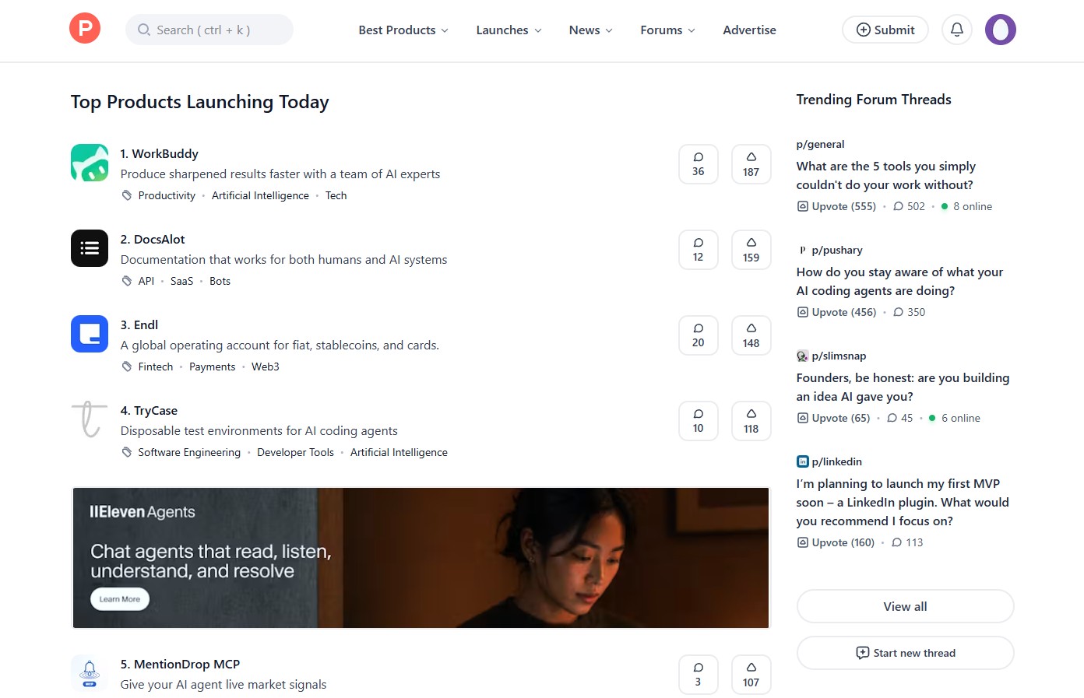This screenshot has width=1084, height=698.
Task: Open comments on LinkedIn plugin thread (113)
Action: point(907,542)
